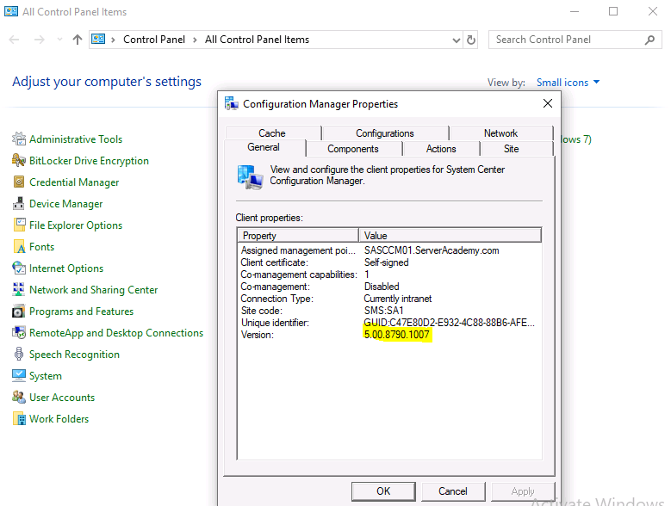The height and width of the screenshot is (506, 671).
Task: Open the Fonts folder icon
Action: click(x=19, y=247)
